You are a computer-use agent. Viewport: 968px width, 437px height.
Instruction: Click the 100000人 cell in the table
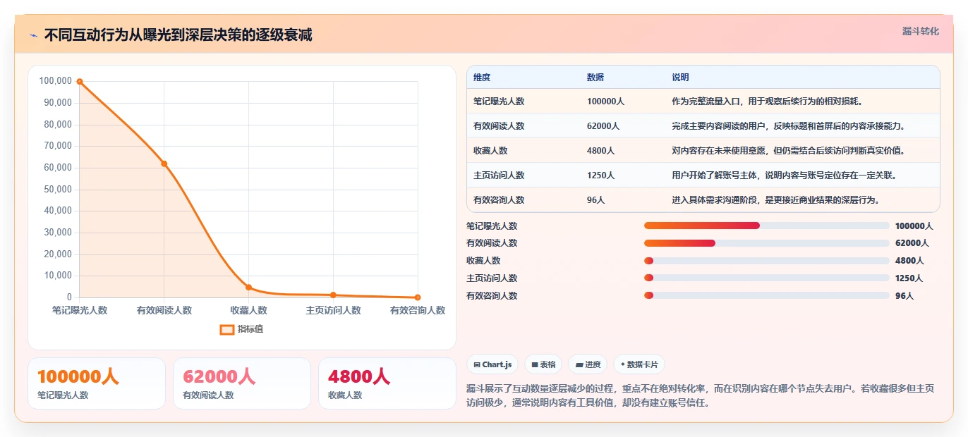(605, 101)
